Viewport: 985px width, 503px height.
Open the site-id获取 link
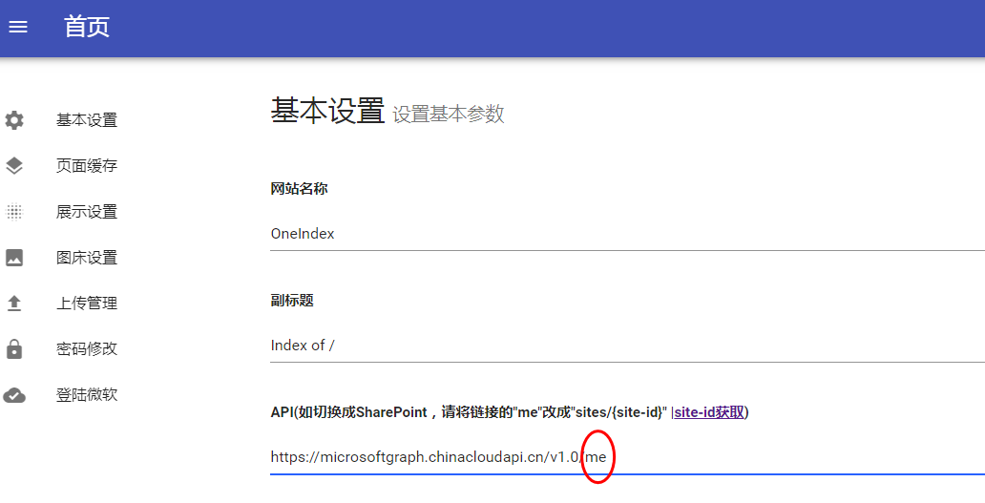click(x=709, y=412)
